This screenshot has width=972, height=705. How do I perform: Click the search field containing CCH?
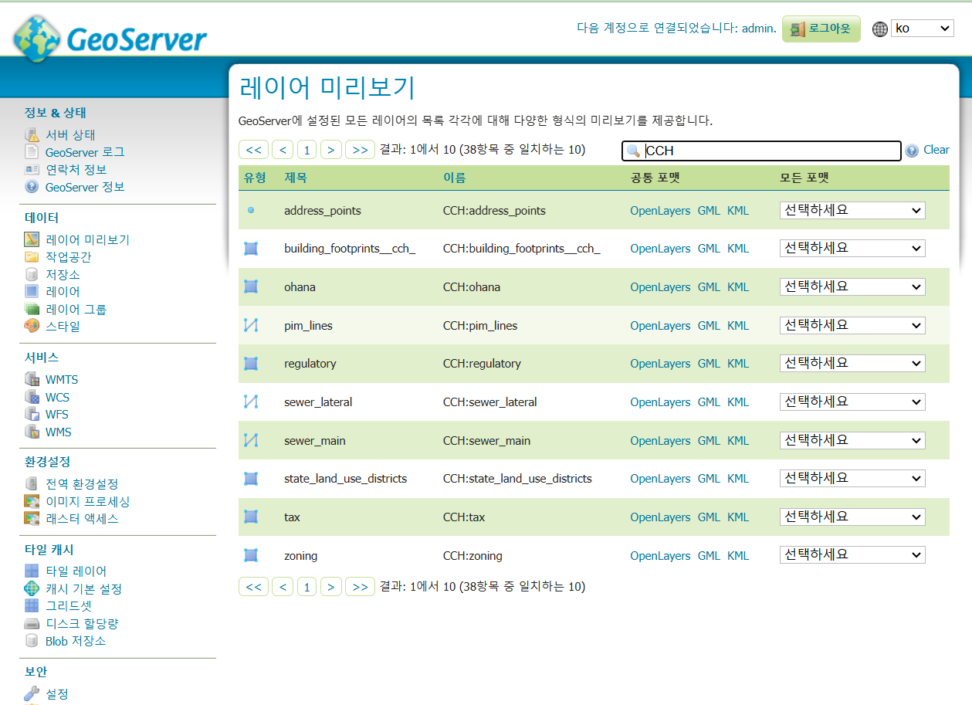[x=761, y=151]
